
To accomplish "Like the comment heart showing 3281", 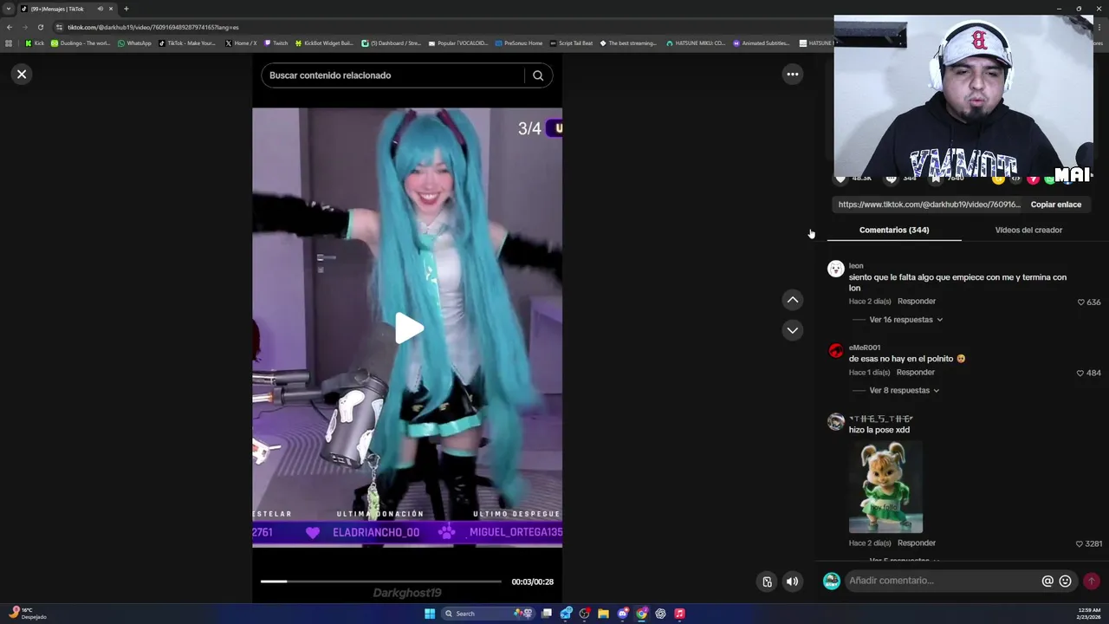I will pos(1080,544).
